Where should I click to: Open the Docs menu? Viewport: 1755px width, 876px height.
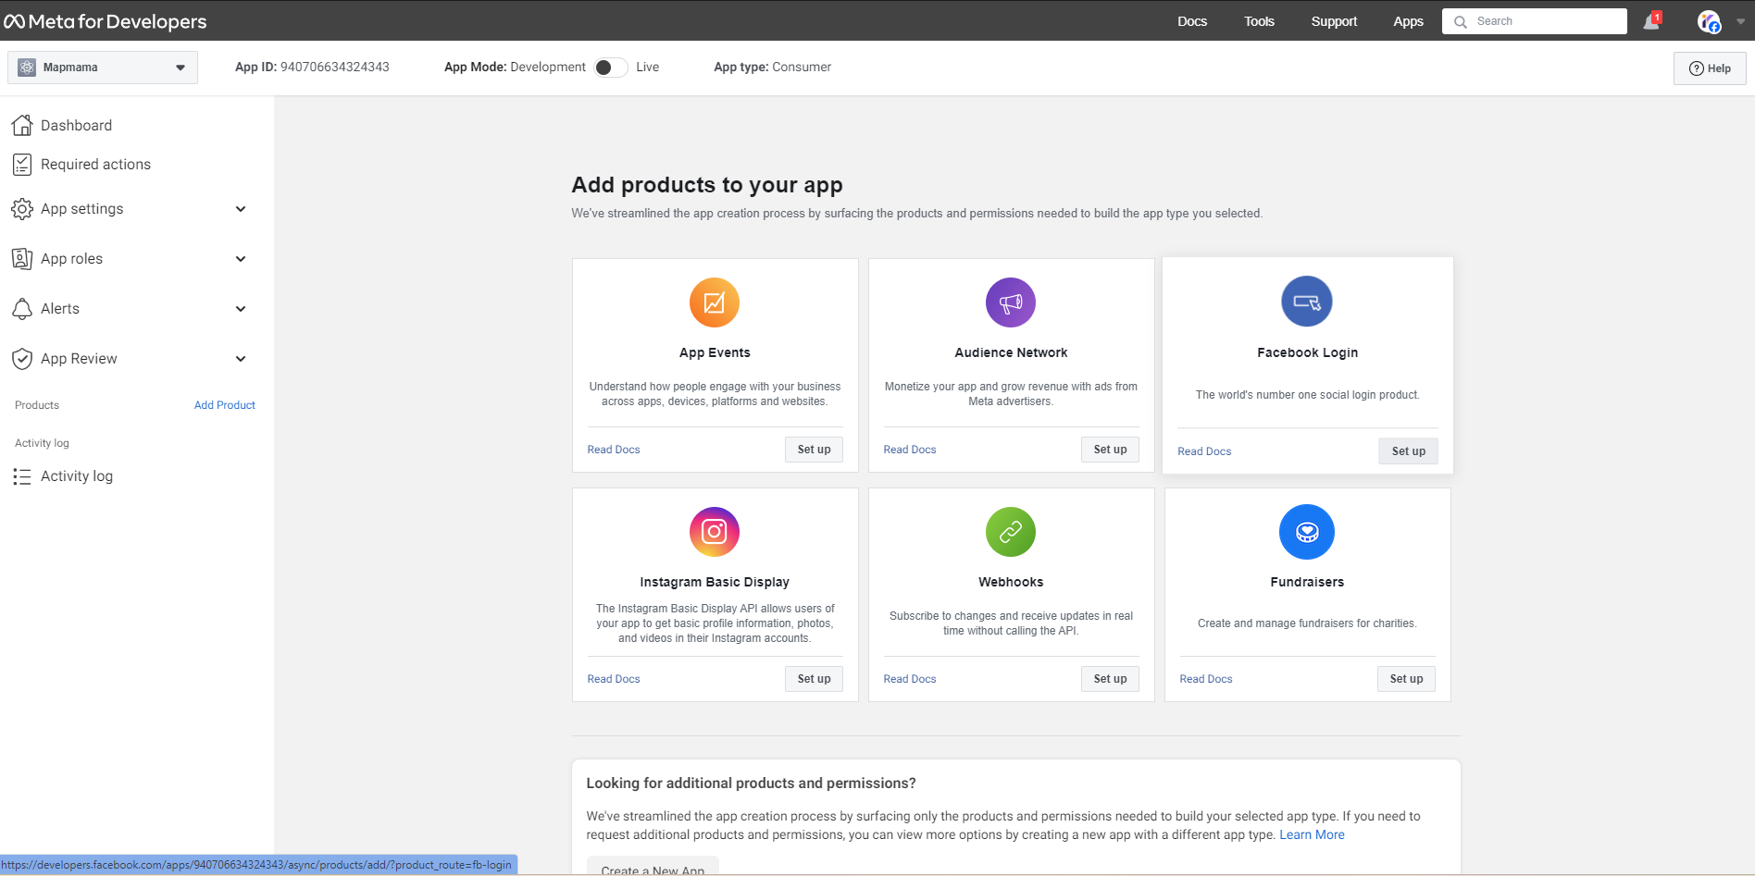pyautogui.click(x=1192, y=21)
